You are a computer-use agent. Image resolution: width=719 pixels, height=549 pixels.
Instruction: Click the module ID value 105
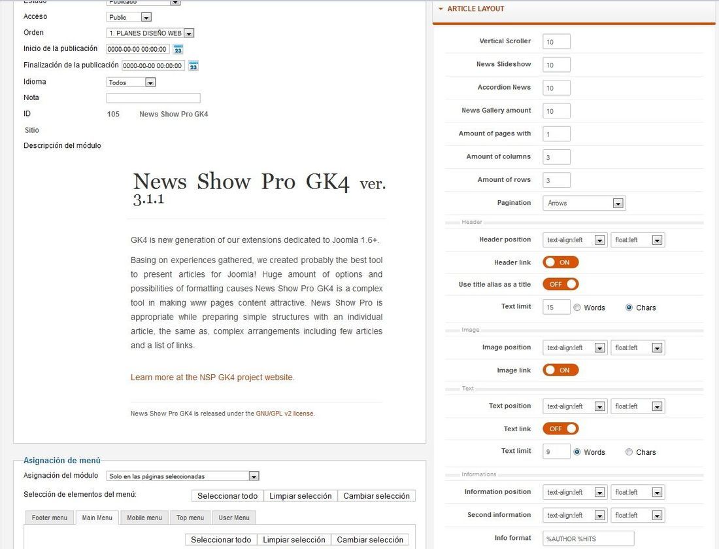(113, 114)
